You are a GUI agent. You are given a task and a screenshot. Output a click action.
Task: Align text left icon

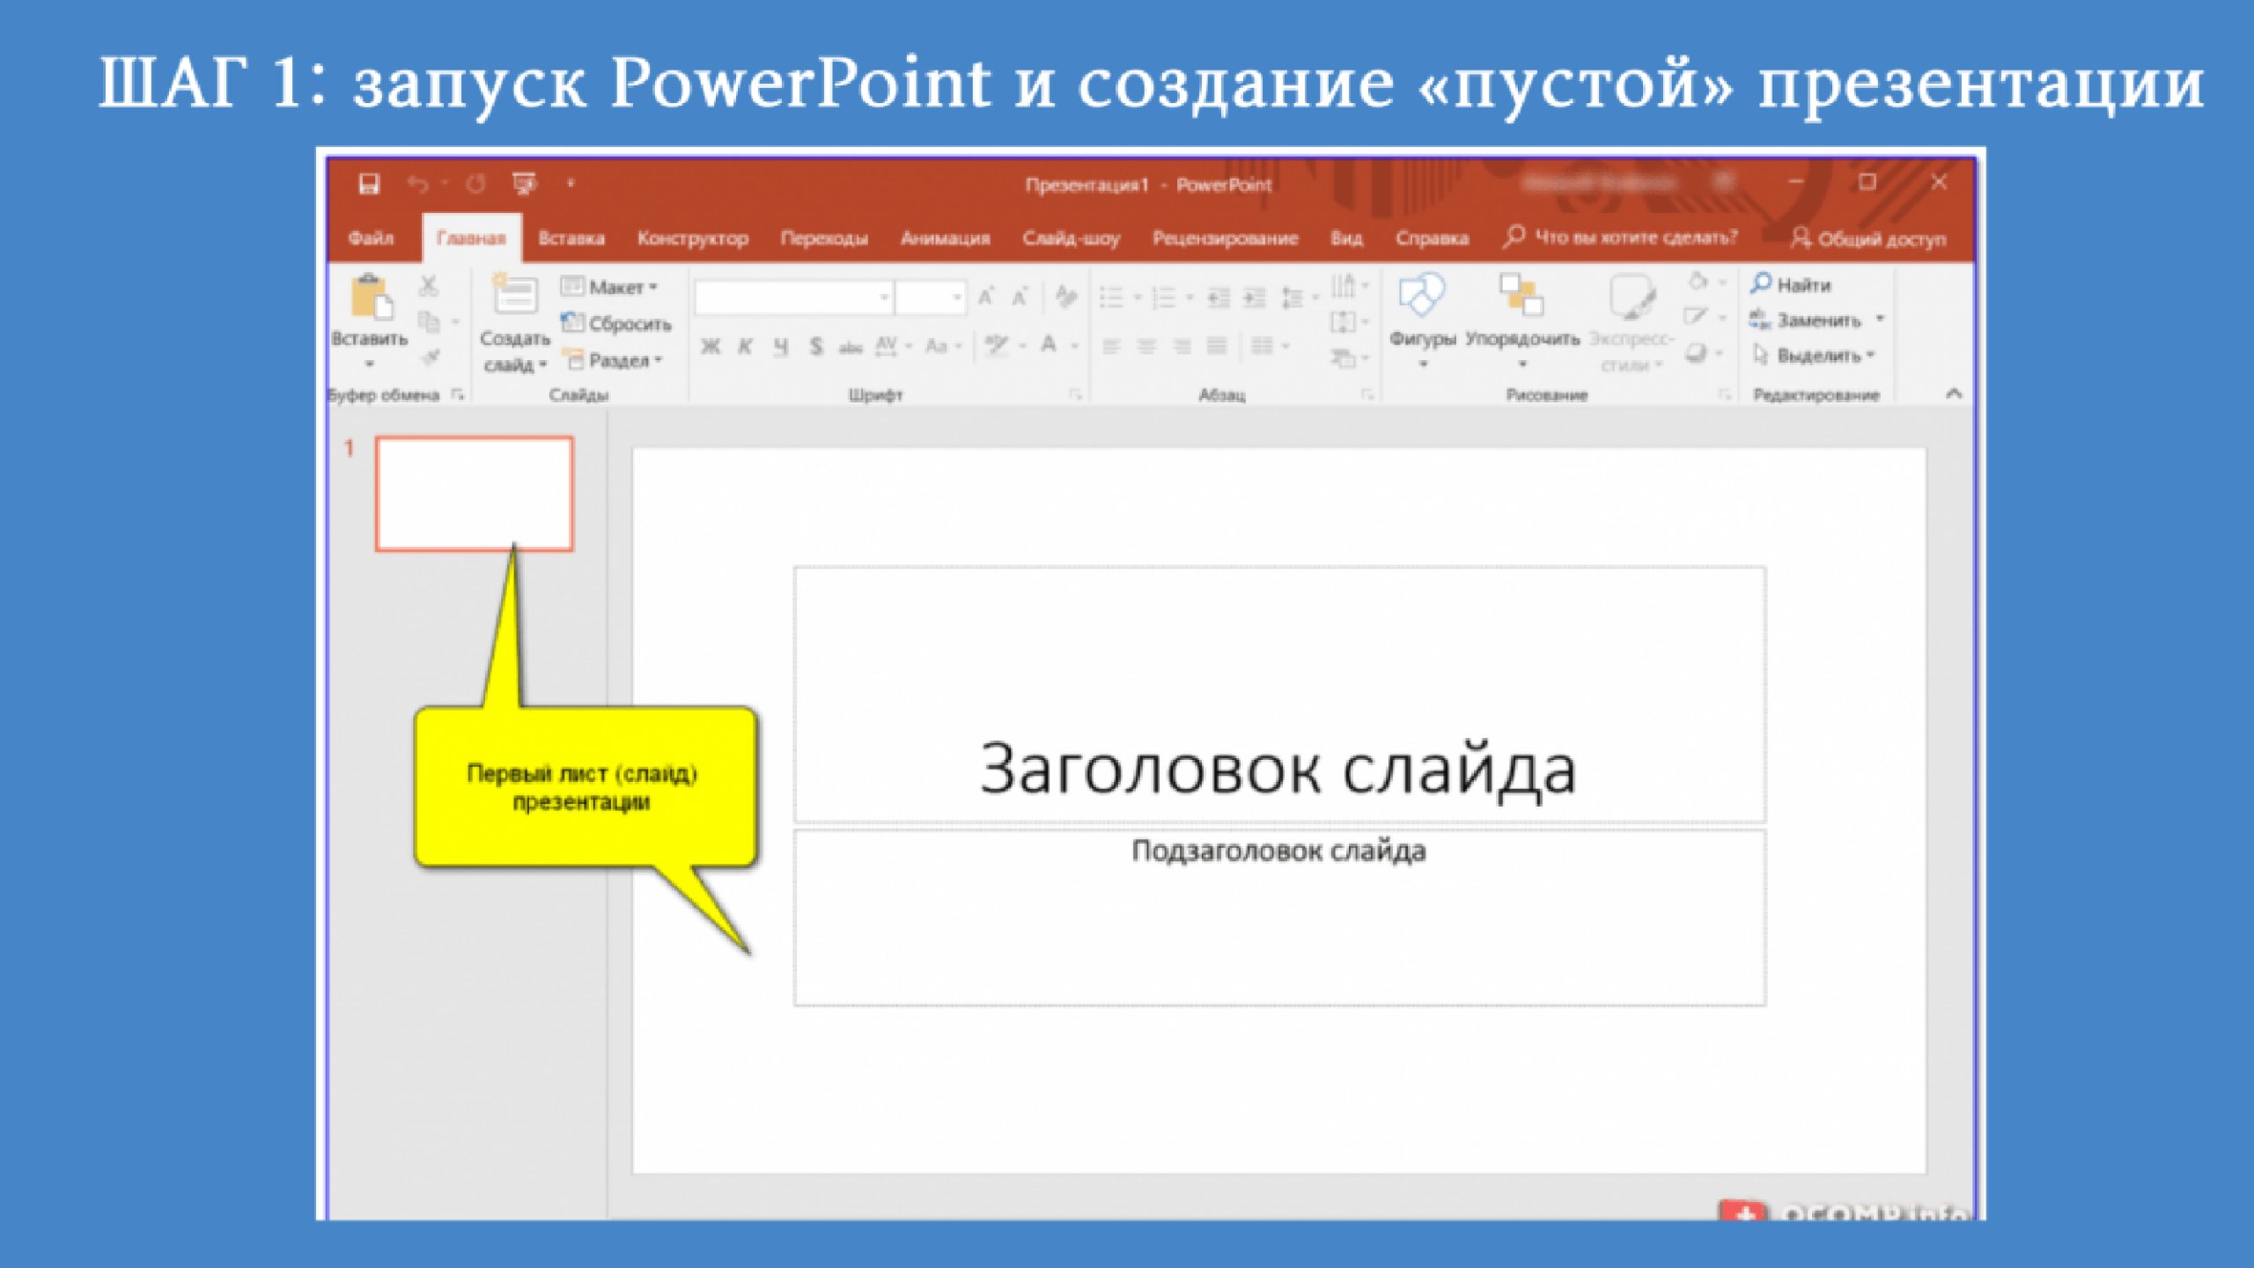1112,346
